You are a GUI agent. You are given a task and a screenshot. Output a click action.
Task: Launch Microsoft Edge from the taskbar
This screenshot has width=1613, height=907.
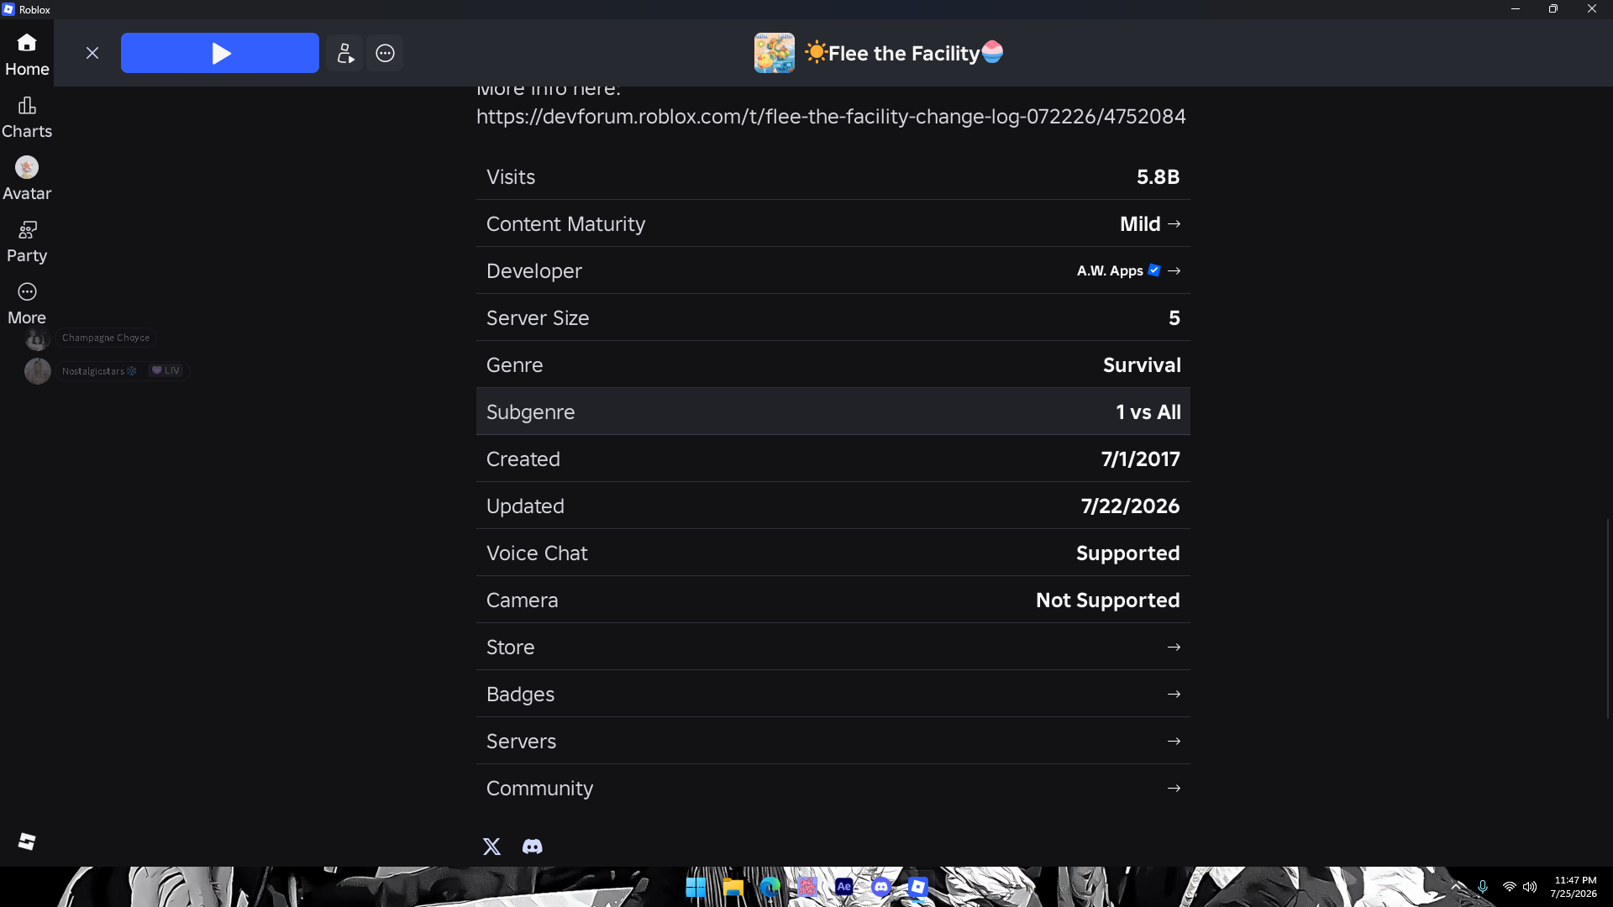770,887
